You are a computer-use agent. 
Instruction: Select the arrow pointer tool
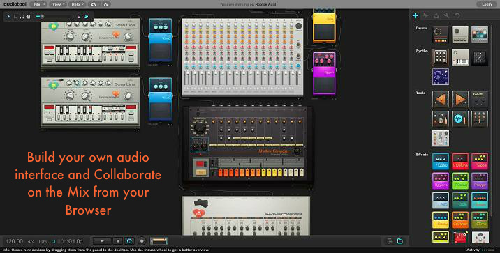pos(9,16)
